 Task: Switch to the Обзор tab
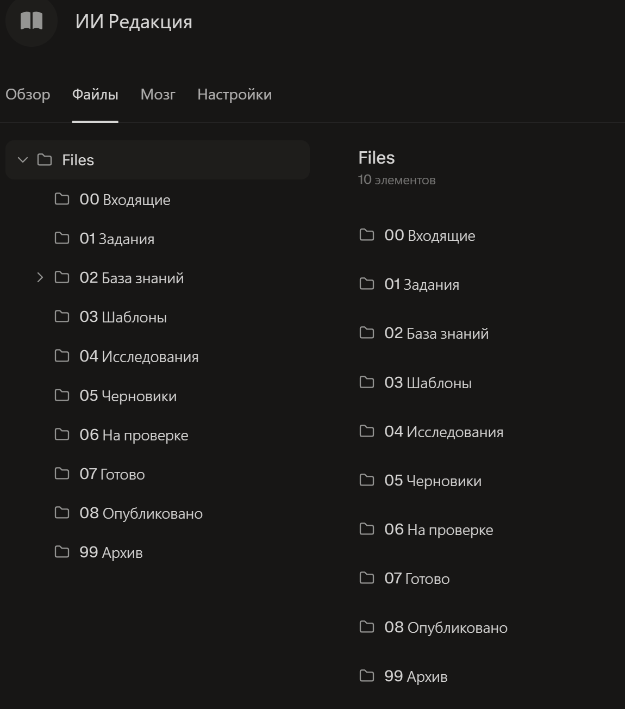click(x=28, y=95)
